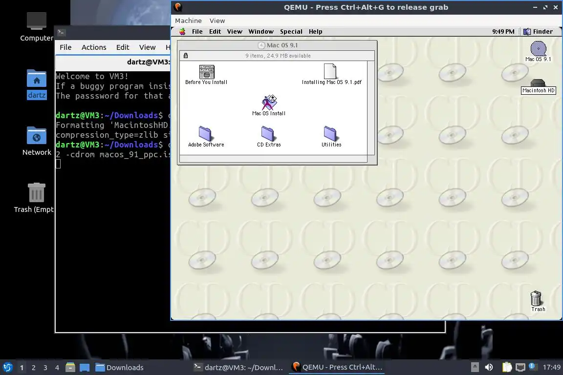
Task: Click the QEMU logo in the title bar
Action: 178,7
